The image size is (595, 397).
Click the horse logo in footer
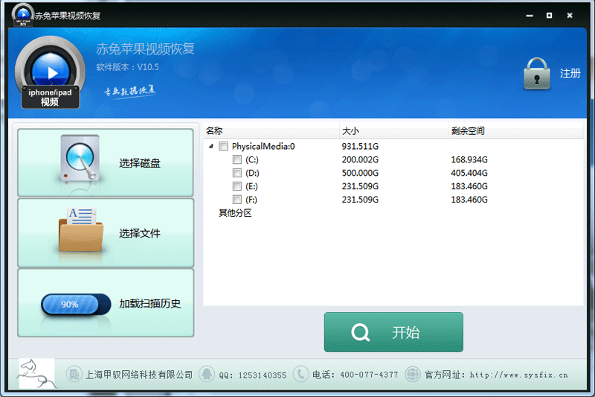click(36, 373)
